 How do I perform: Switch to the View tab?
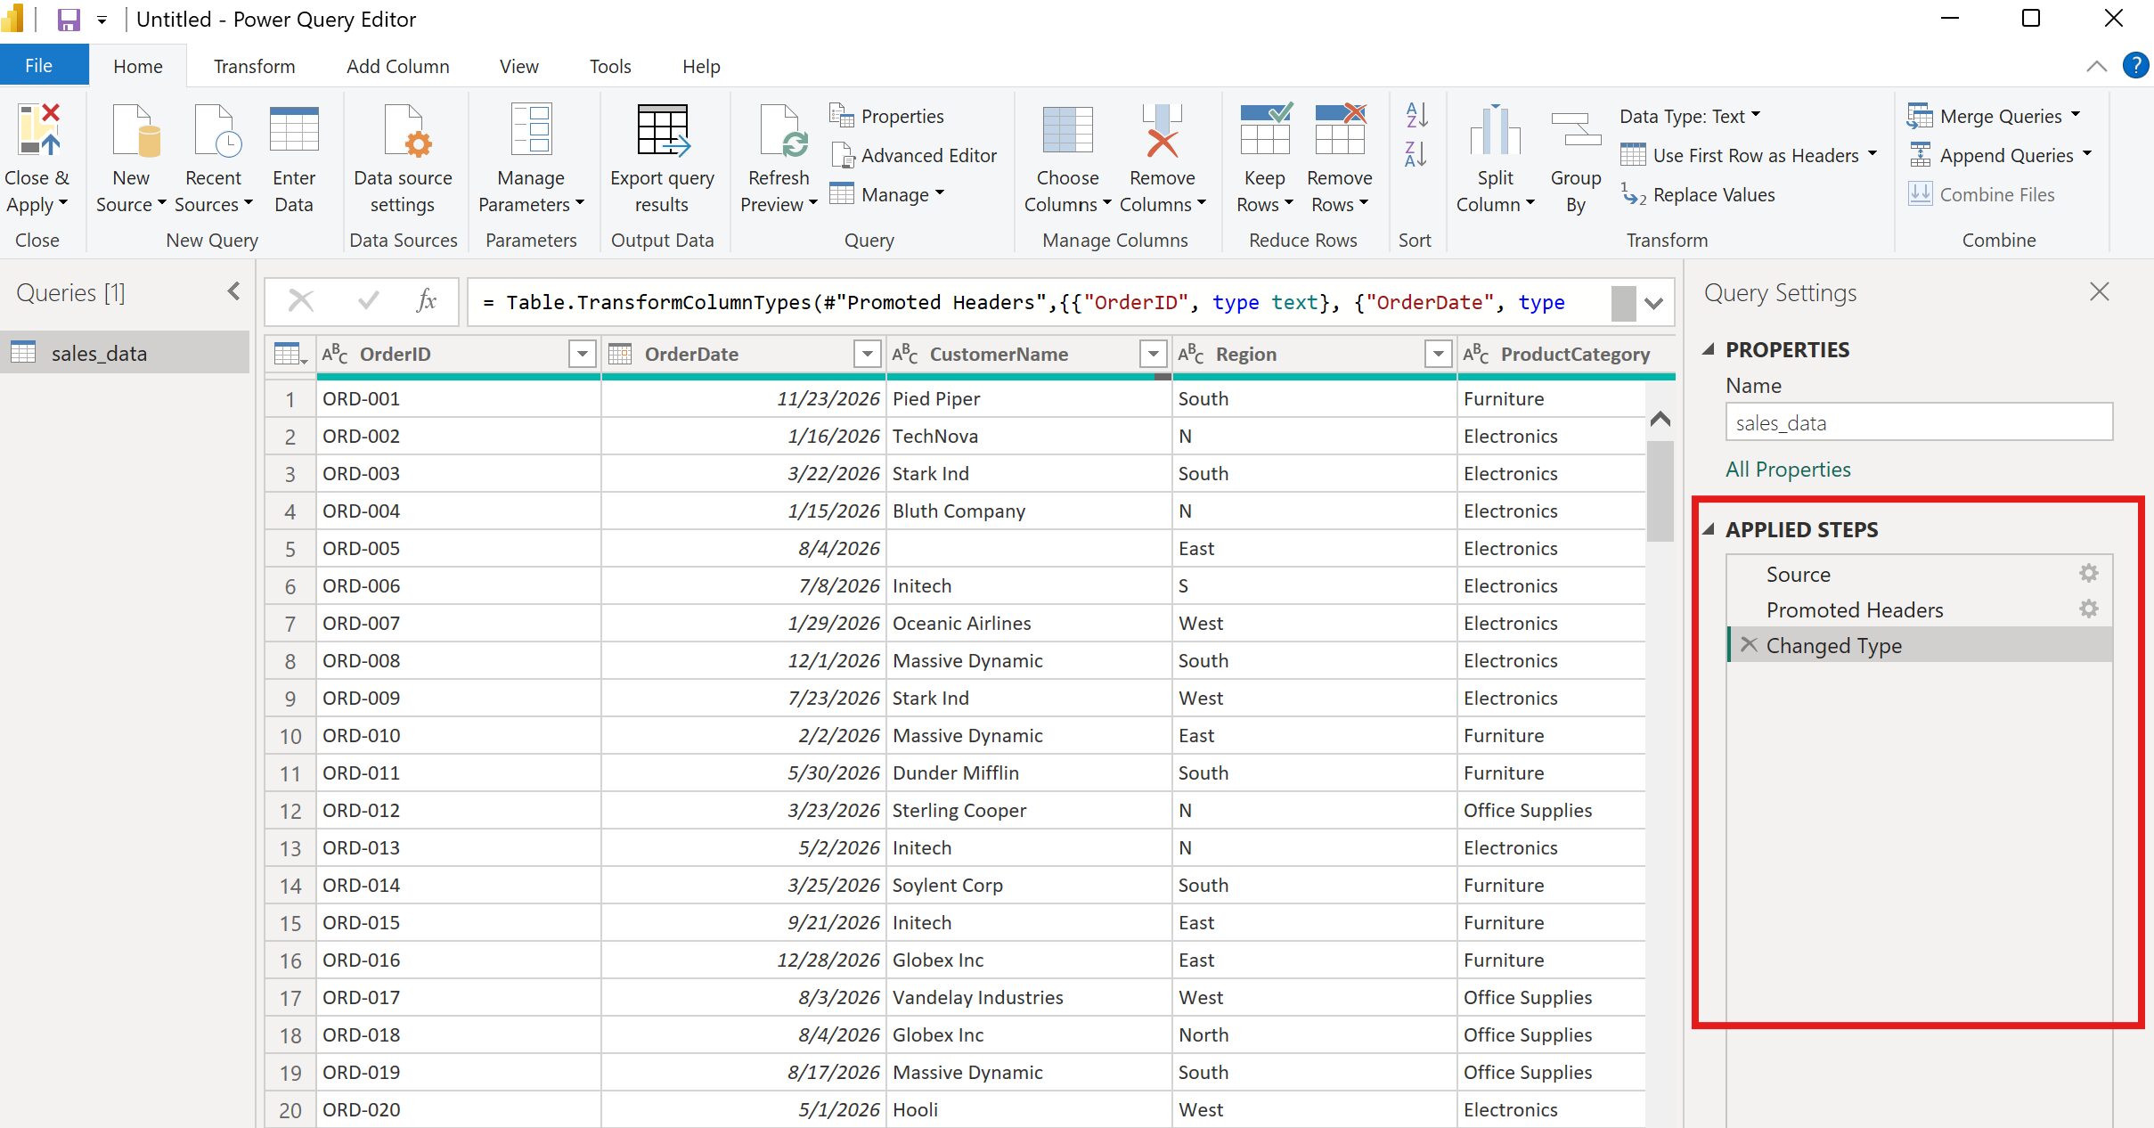[x=518, y=66]
